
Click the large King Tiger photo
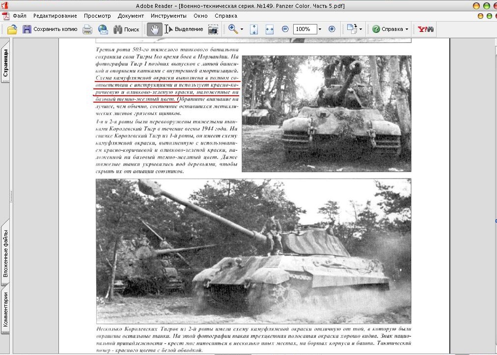[253, 251]
